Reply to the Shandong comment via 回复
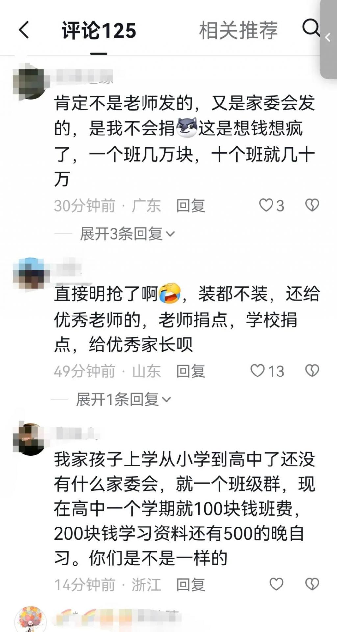This screenshot has height=632, width=337. coord(191,371)
